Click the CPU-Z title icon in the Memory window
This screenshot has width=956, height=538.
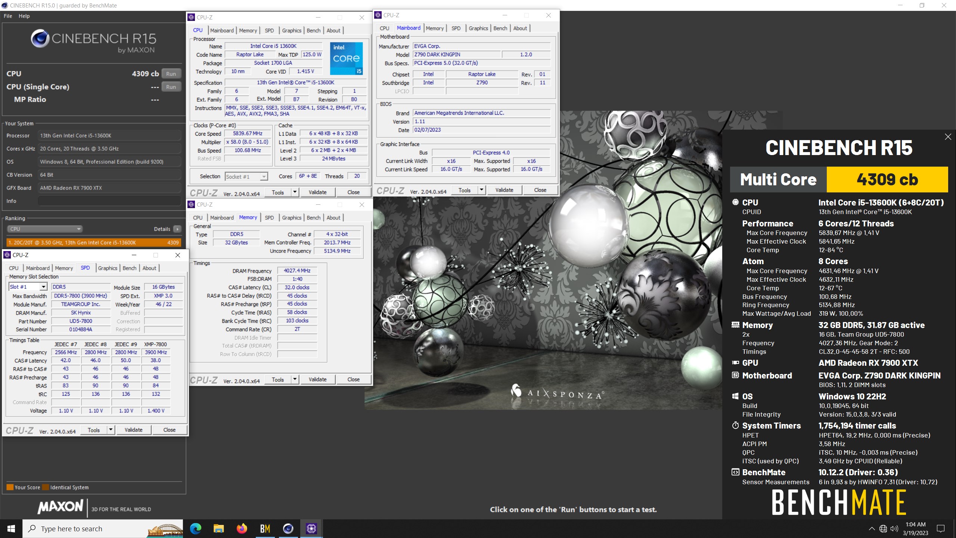191,204
